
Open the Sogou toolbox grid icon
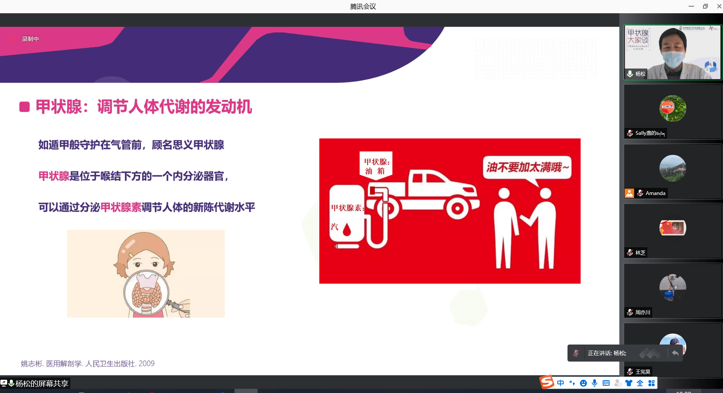(x=652, y=383)
